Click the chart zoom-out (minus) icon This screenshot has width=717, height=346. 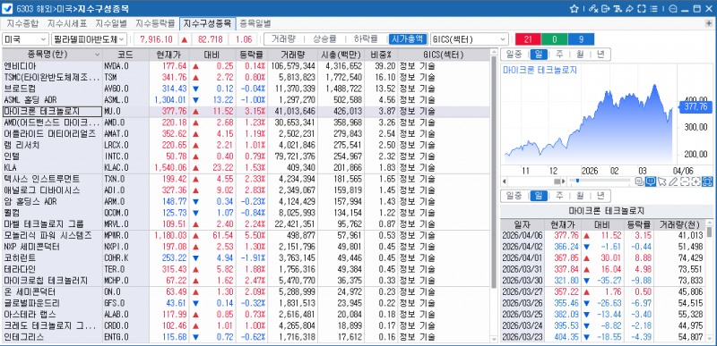[x=685, y=181]
